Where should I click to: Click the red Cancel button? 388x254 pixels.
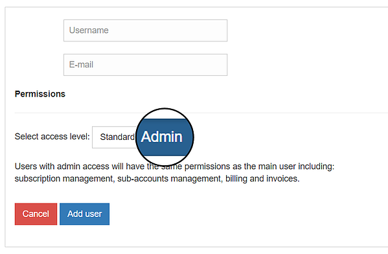36,214
